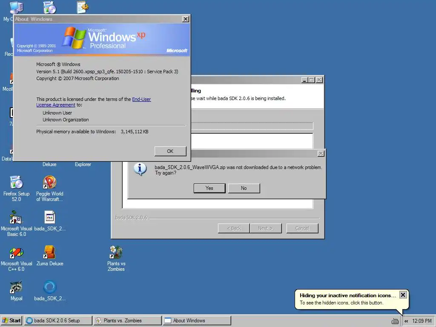Click the '3,145,112 KB' memory value
This screenshot has width=436, height=327.
click(135, 132)
